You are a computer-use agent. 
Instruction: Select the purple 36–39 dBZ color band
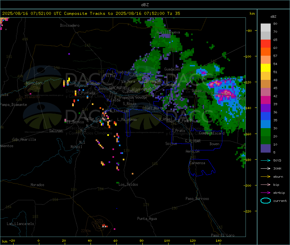point(266,108)
